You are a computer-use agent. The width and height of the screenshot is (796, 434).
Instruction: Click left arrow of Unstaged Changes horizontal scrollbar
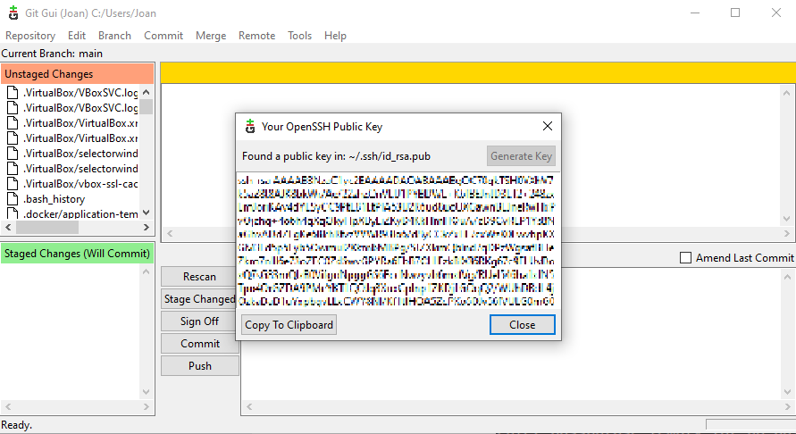pos(8,228)
